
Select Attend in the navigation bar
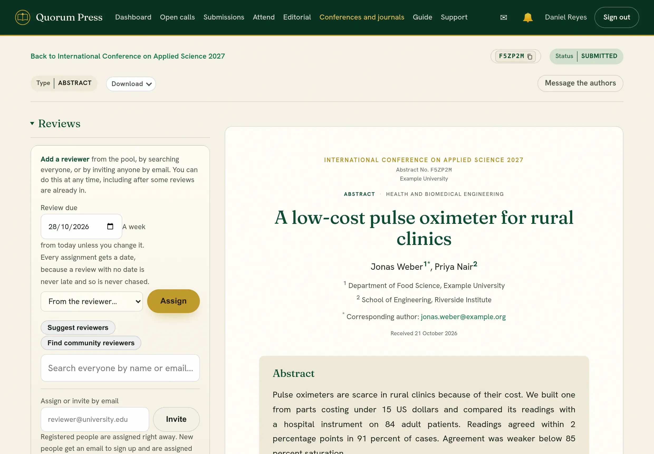[x=263, y=17]
